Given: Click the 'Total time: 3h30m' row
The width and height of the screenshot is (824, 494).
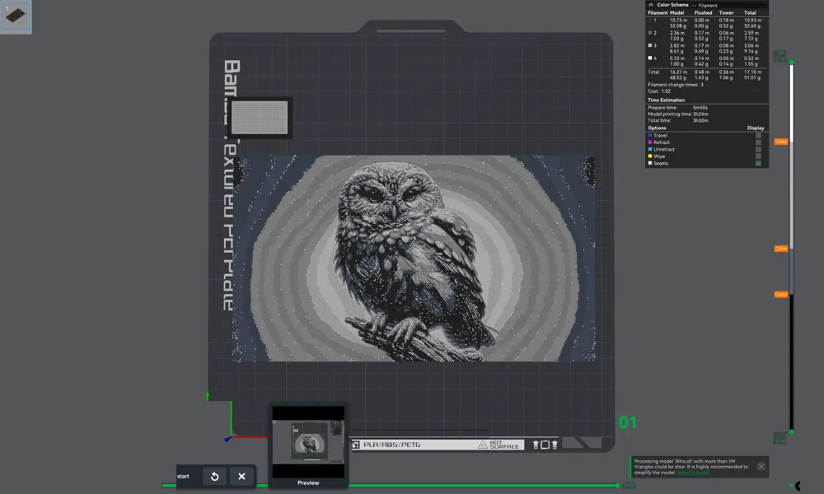Looking at the screenshot, I should [678, 120].
